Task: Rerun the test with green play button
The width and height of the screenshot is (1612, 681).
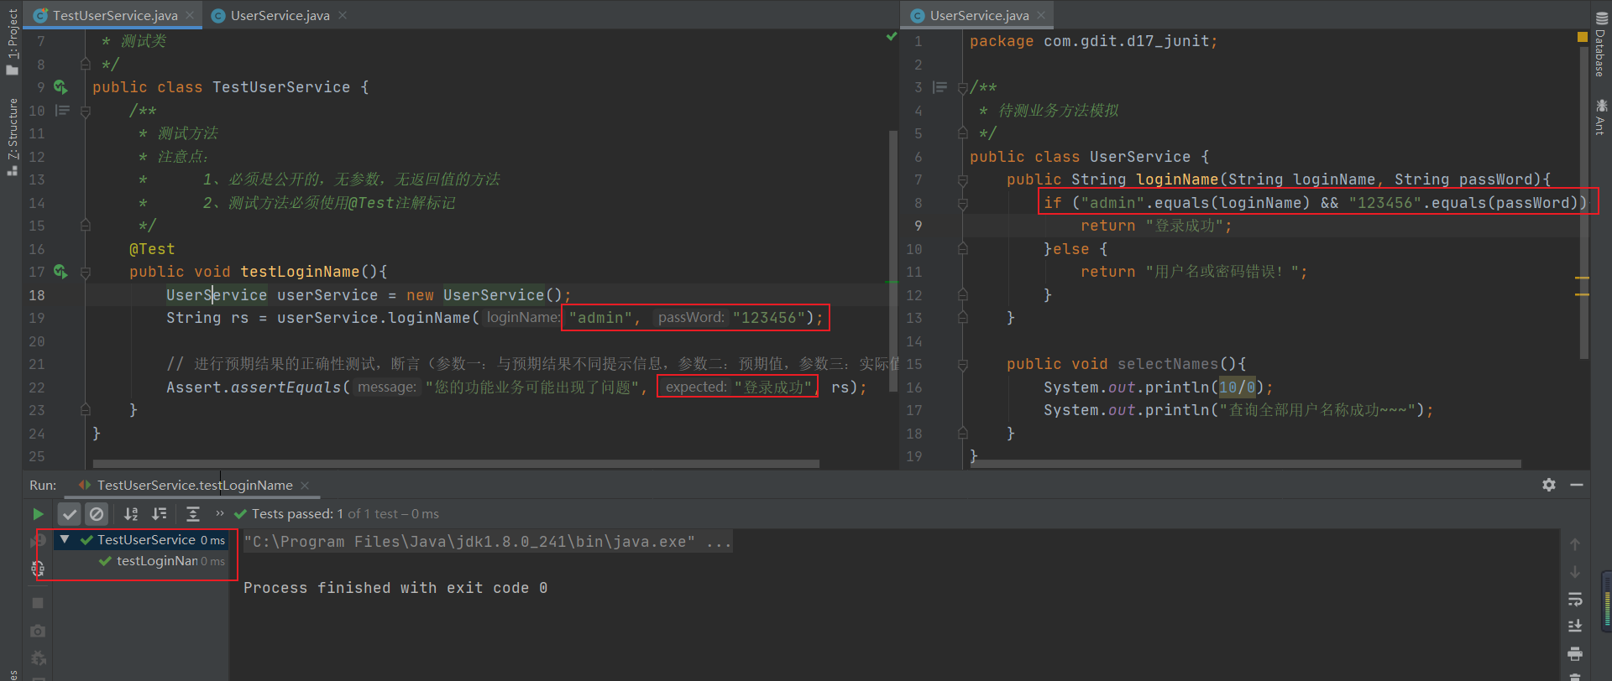Action: click(38, 514)
